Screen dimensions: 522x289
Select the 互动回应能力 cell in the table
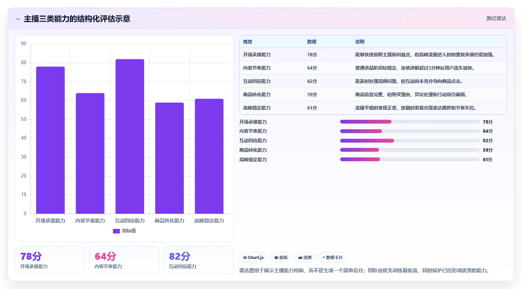coord(257,81)
